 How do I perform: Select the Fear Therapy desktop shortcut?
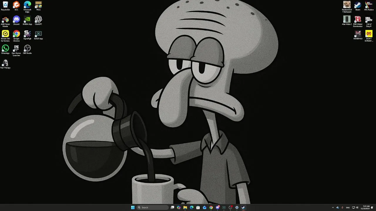click(x=5, y=64)
